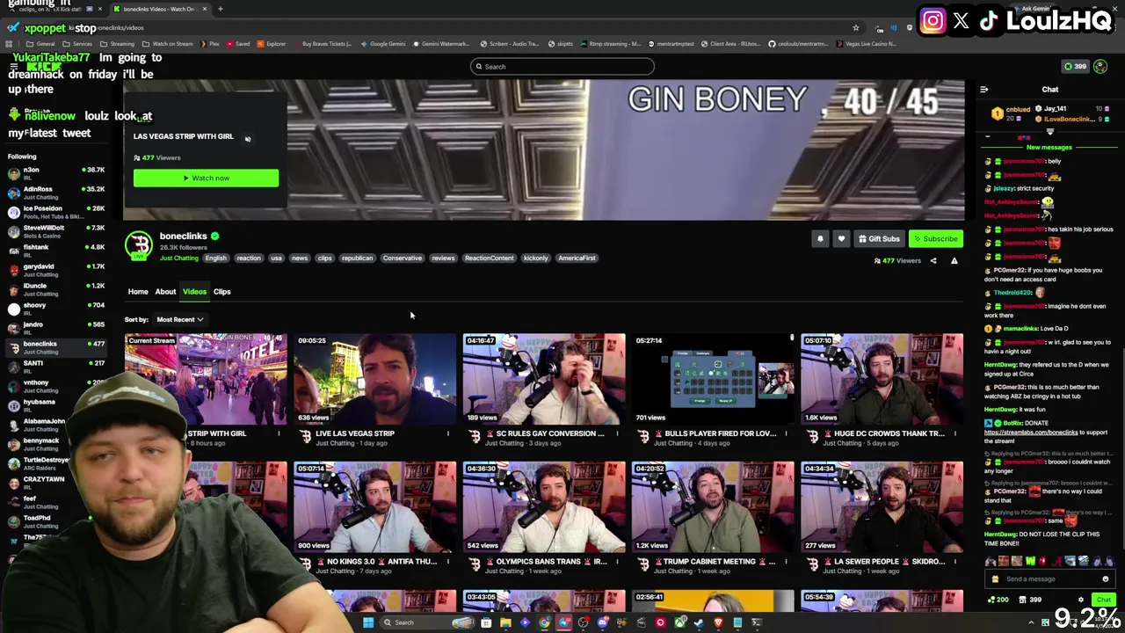Open AdinRoss in the Following sidebar
1125x633 pixels.
56,193
